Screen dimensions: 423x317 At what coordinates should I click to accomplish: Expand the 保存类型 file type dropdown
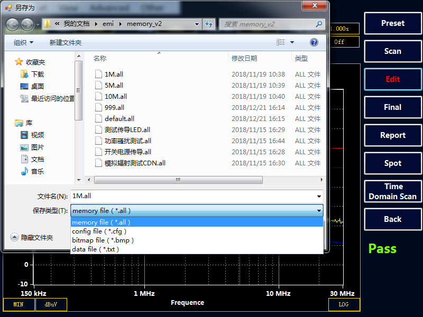pos(196,211)
